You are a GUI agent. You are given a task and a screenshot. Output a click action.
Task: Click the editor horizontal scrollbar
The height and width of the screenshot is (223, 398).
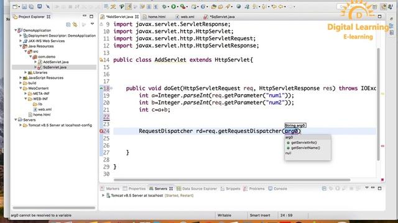click(232, 180)
